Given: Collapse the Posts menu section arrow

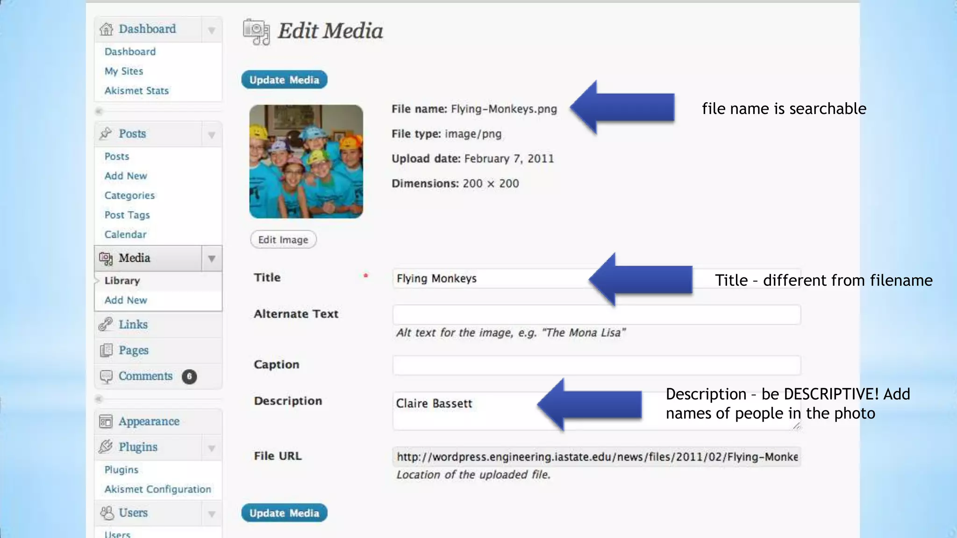Looking at the screenshot, I should tap(212, 134).
